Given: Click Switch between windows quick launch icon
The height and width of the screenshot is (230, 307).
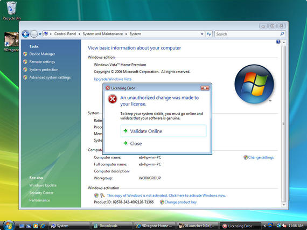Looking at the screenshot, I should [29, 226].
